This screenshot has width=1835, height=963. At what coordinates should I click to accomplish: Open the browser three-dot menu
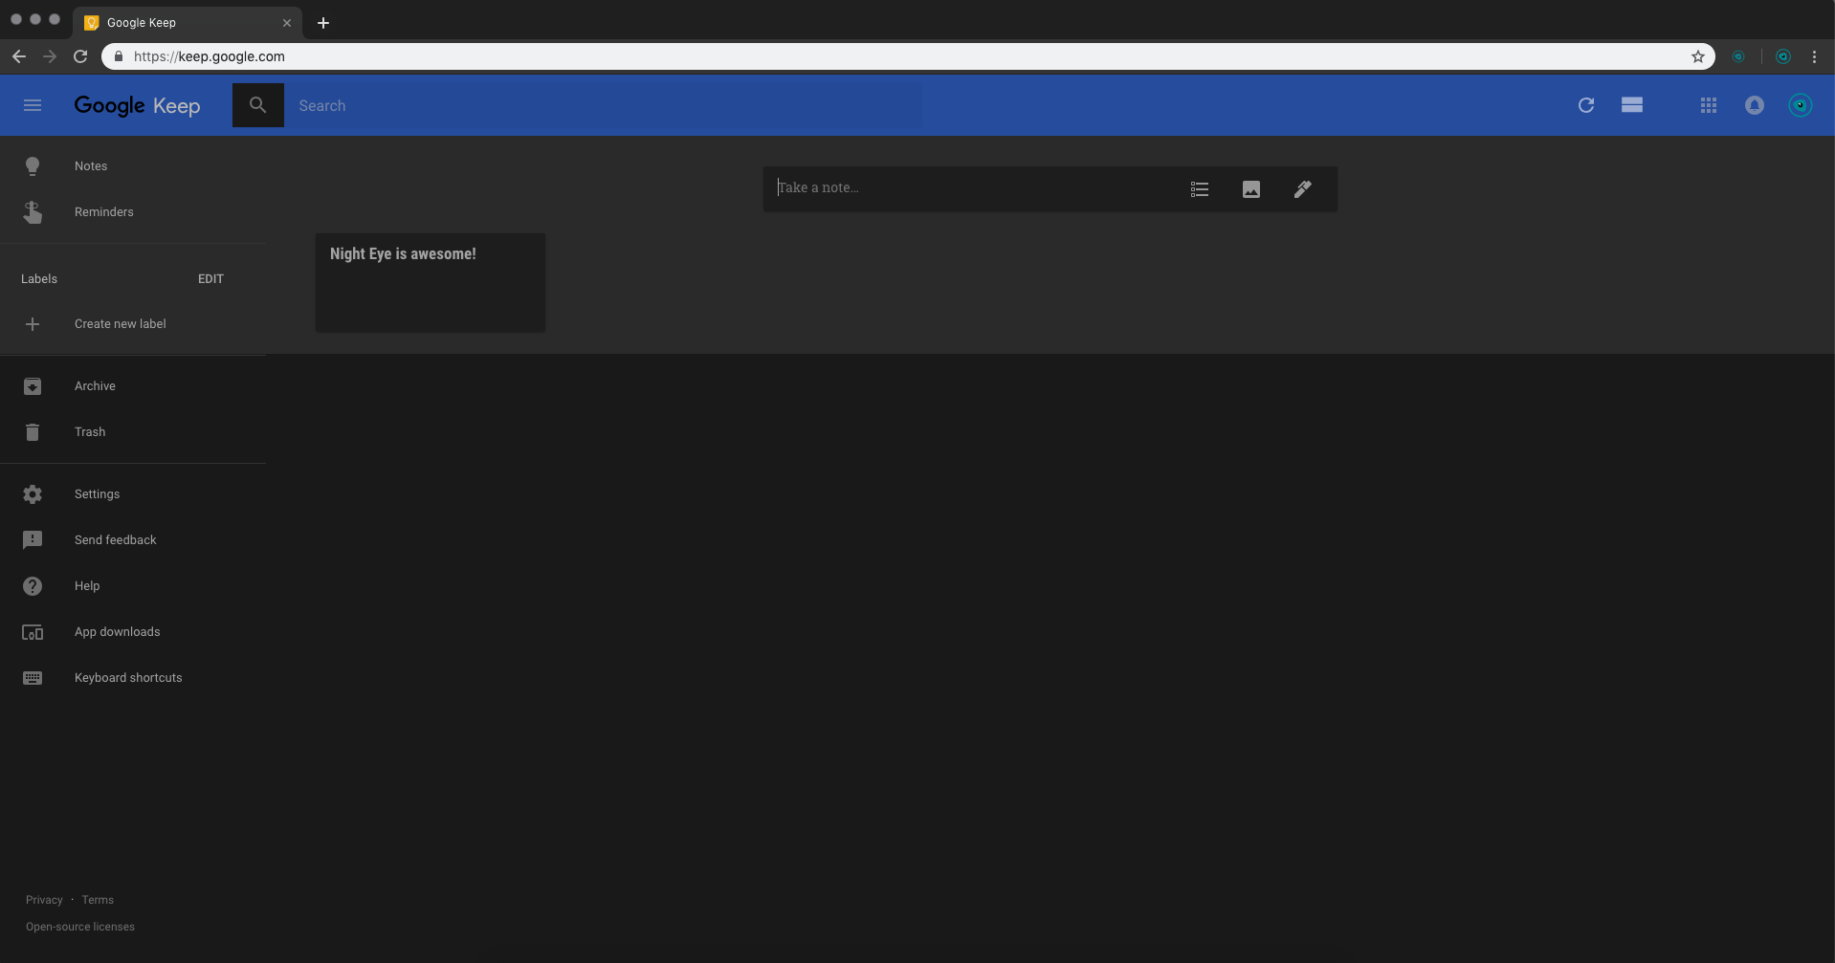[x=1814, y=56]
